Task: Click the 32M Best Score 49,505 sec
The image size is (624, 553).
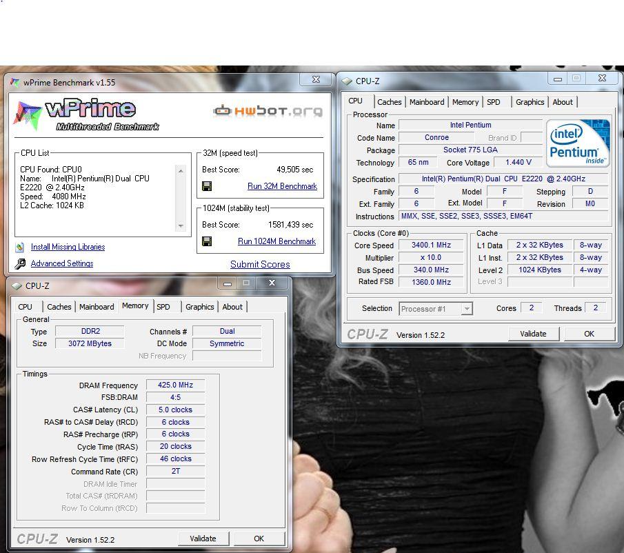Action: [x=295, y=170]
